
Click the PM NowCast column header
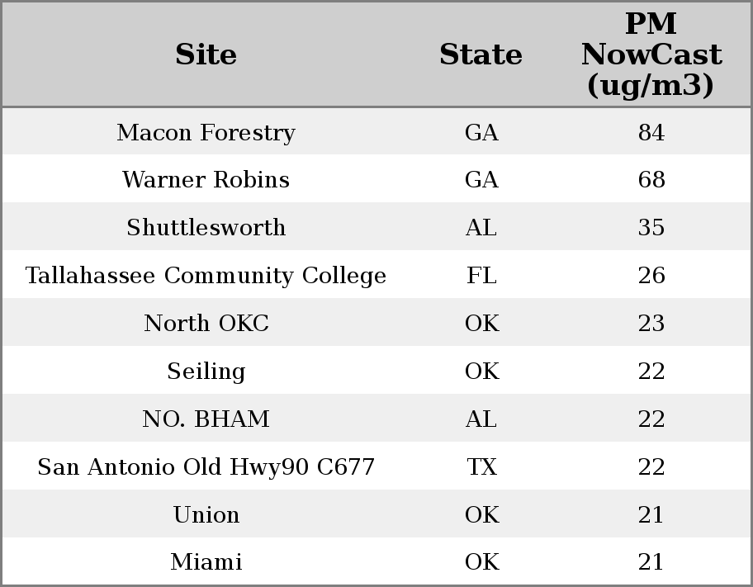(x=651, y=55)
